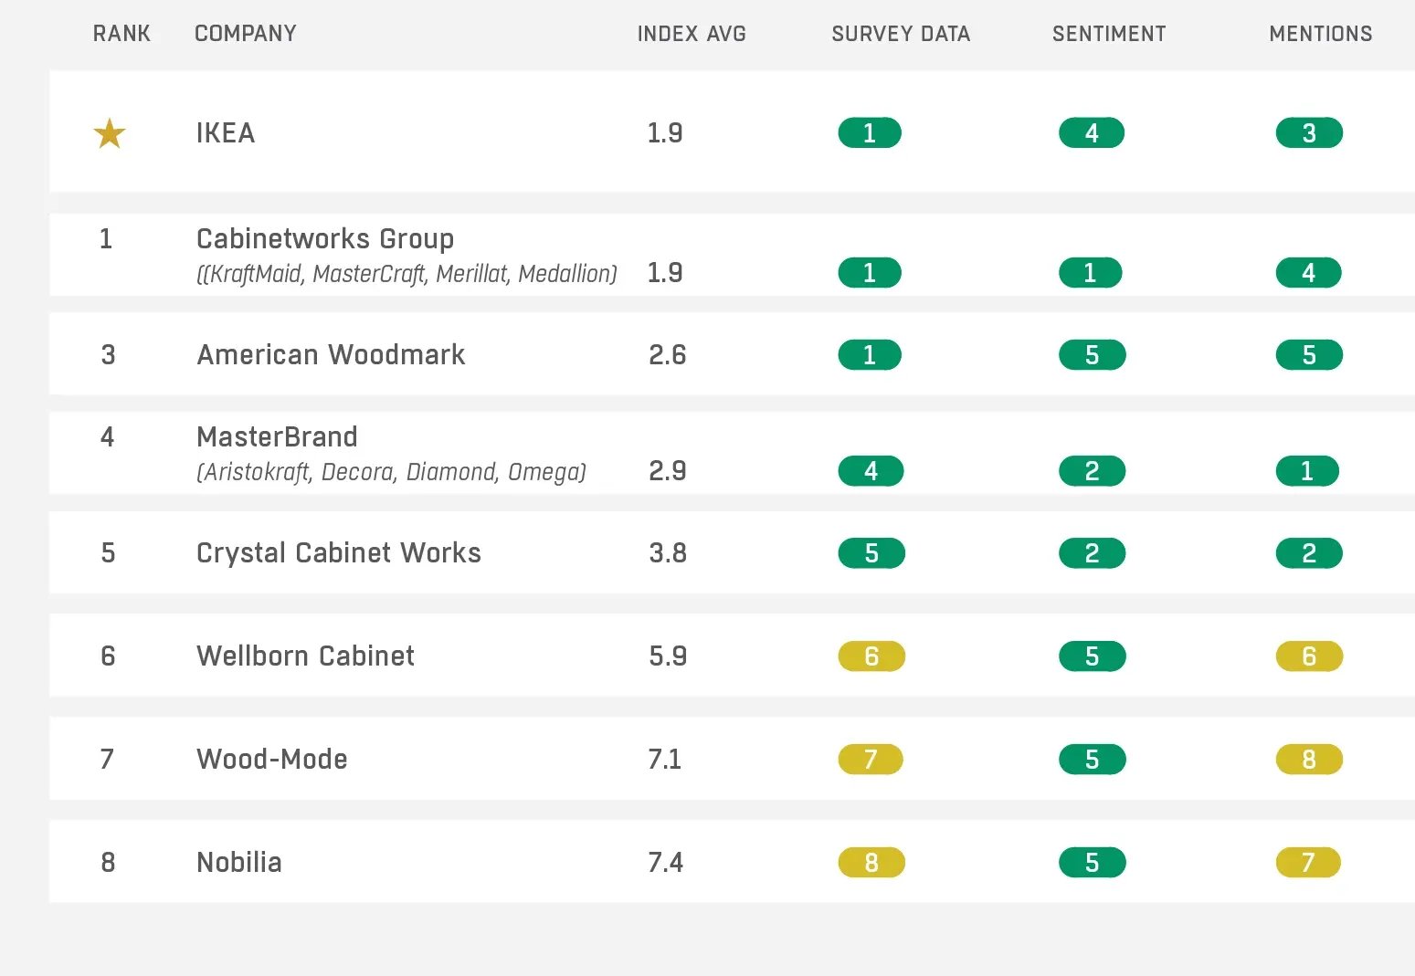Select the American Woodmark company name
1415x976 pixels.
click(331, 354)
